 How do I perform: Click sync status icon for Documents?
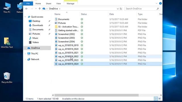click(82, 19)
